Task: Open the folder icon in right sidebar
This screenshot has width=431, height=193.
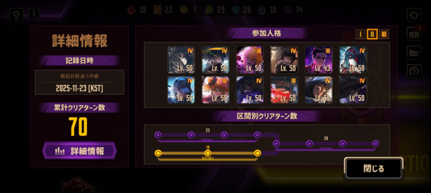Action: 414,52
